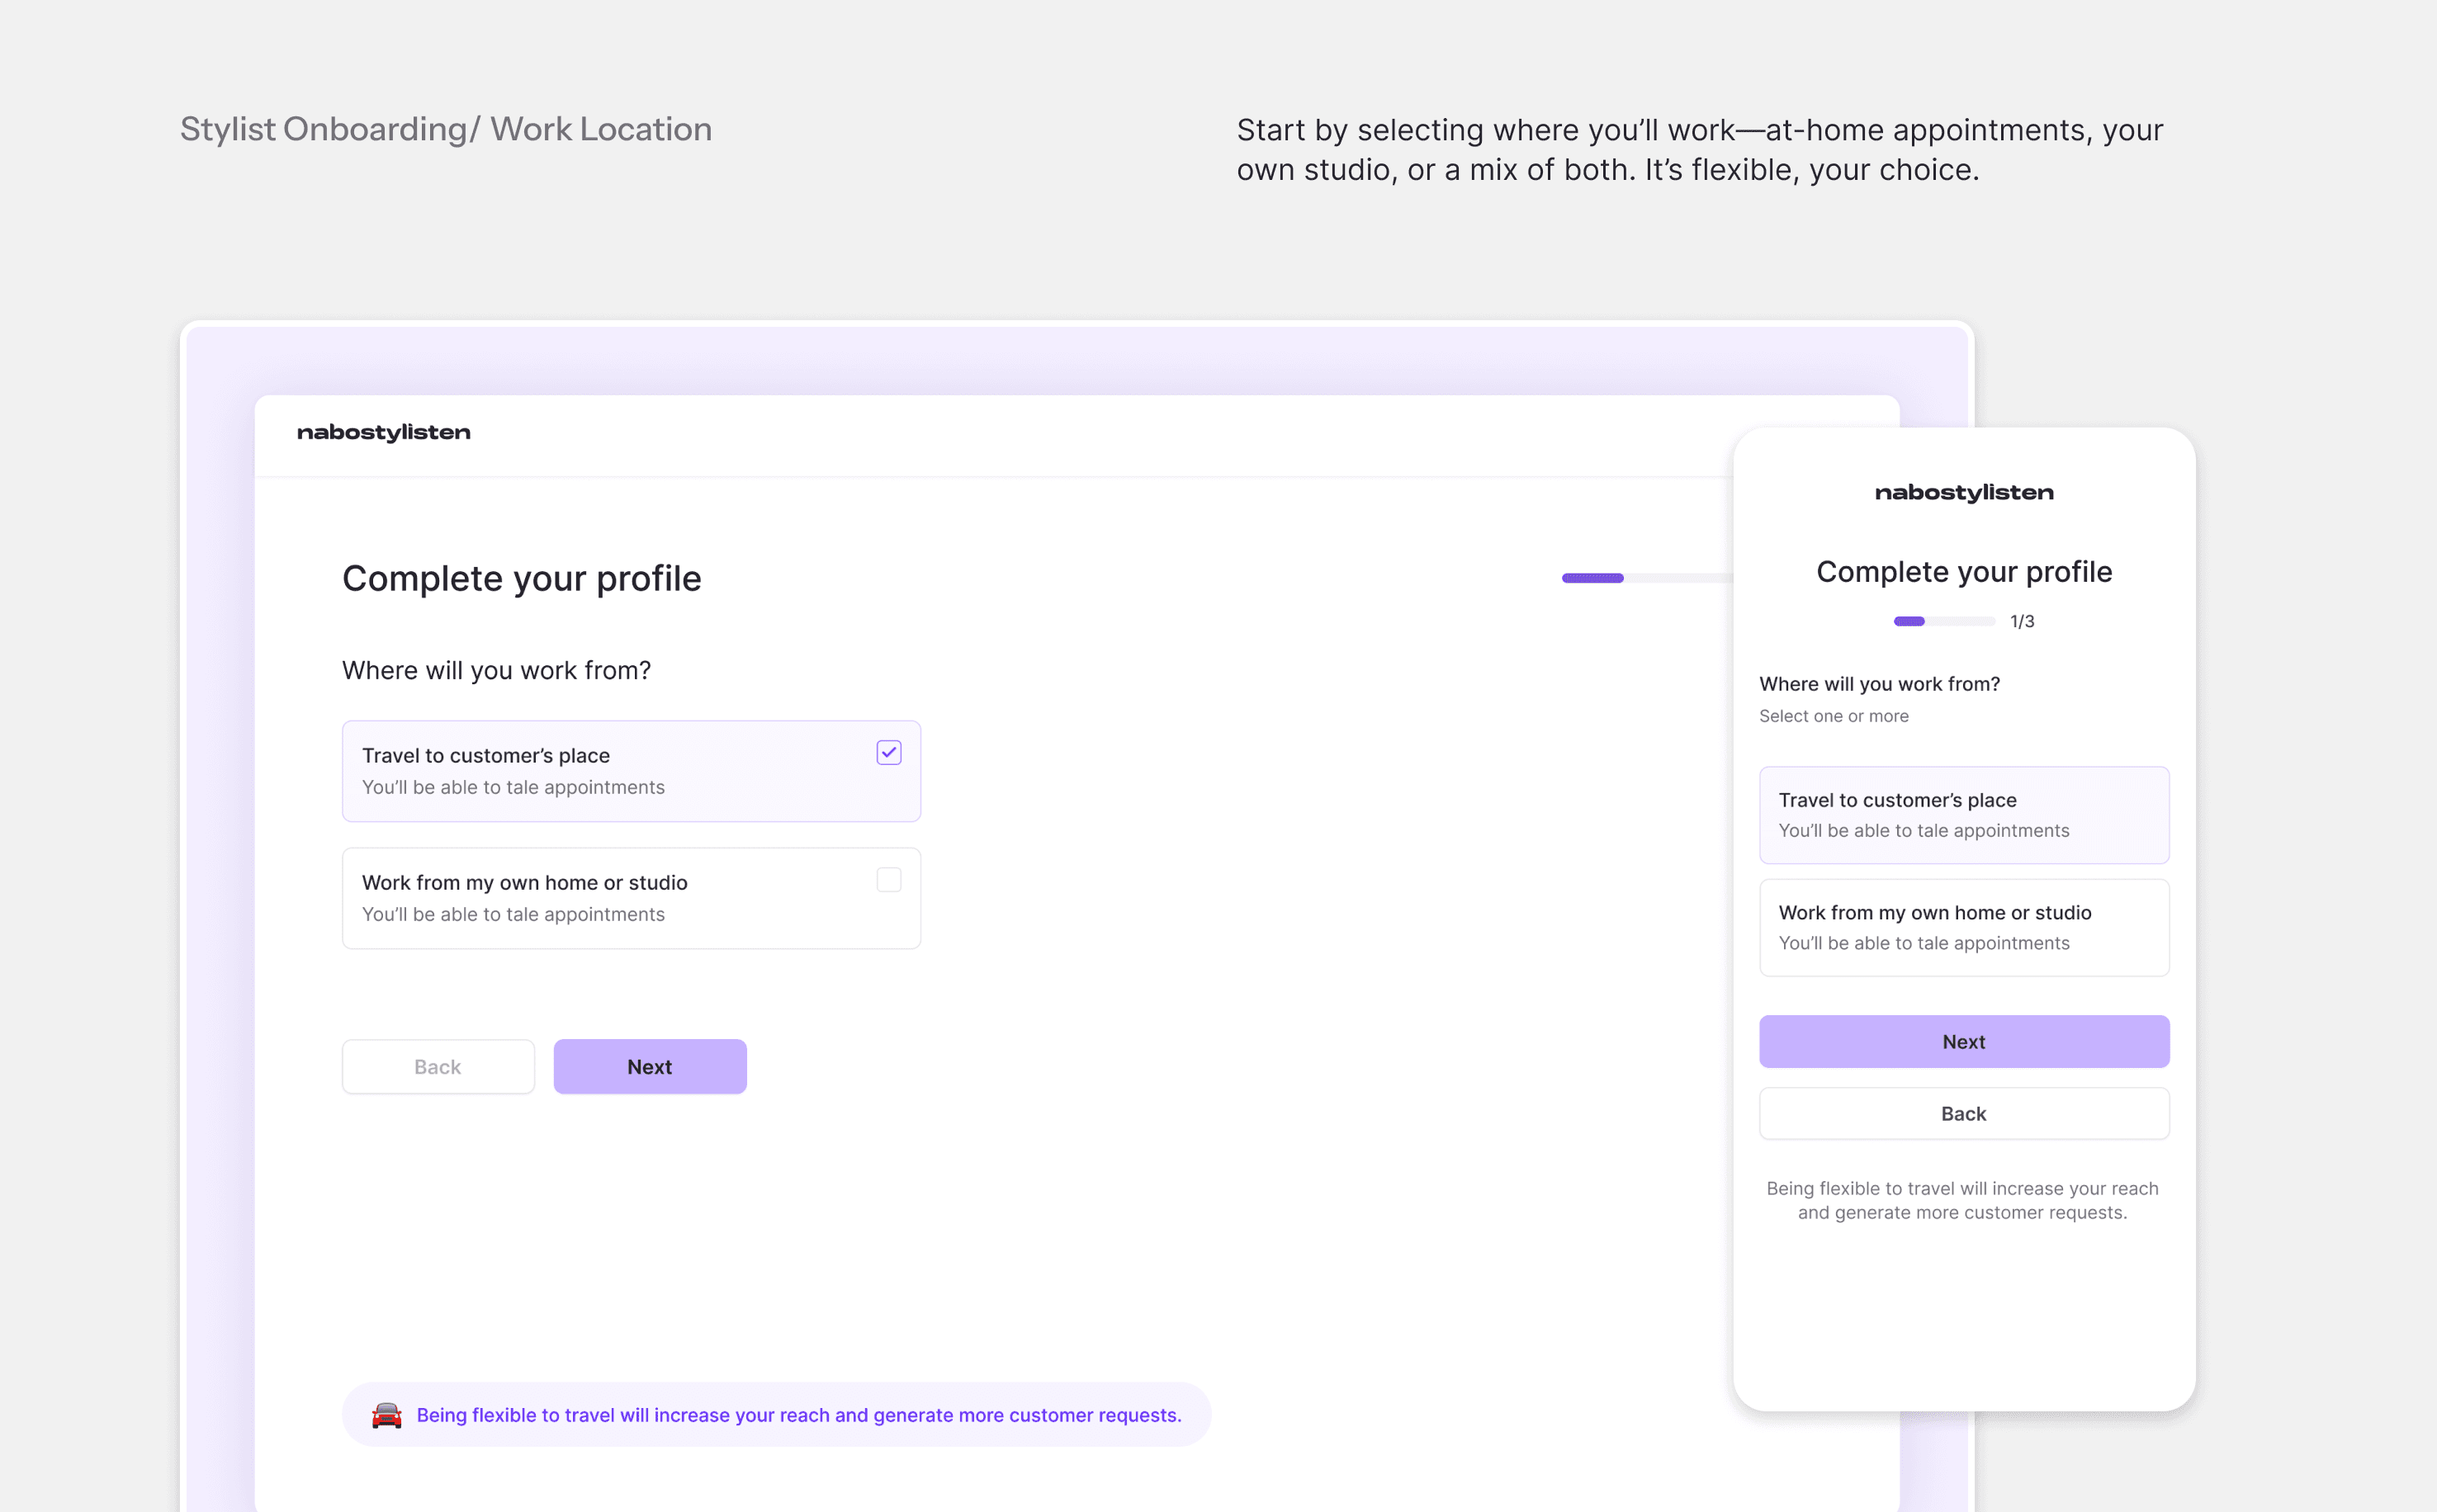Click the Stylist Onboarding/ Work Location title
The width and height of the screenshot is (2437, 1512).
tap(445, 129)
